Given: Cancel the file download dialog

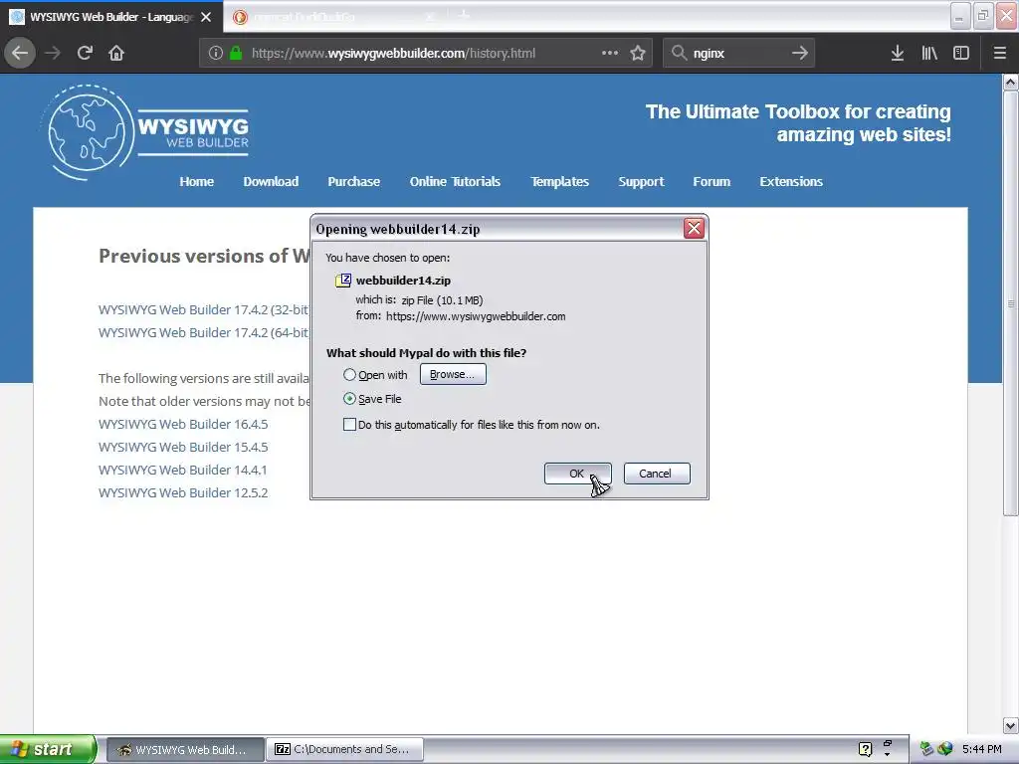Looking at the screenshot, I should click(657, 474).
